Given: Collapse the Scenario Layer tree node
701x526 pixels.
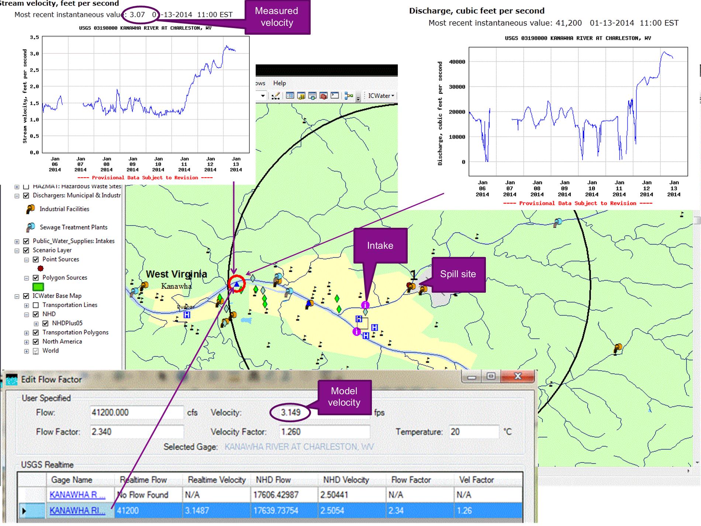Looking at the screenshot, I should [x=17, y=251].
